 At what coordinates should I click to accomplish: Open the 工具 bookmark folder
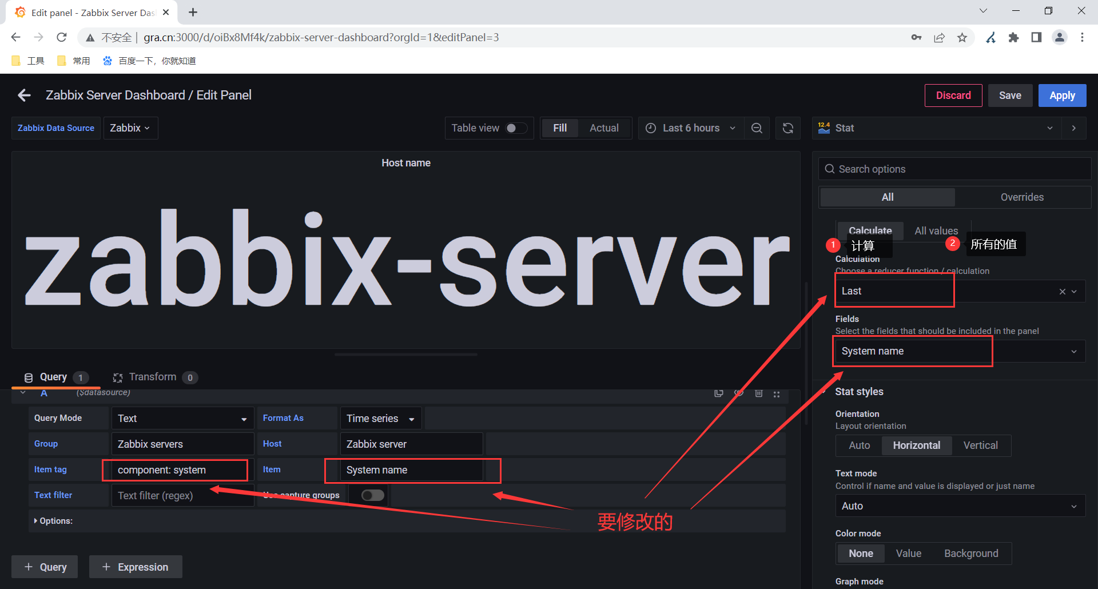tap(28, 61)
